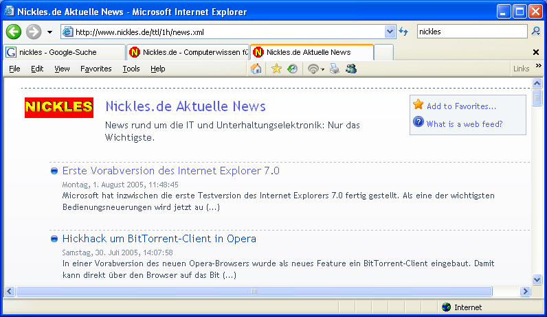Image resolution: width=547 pixels, height=317 pixels.
Task: Click the Internet zone globe in status bar
Action: (x=446, y=307)
